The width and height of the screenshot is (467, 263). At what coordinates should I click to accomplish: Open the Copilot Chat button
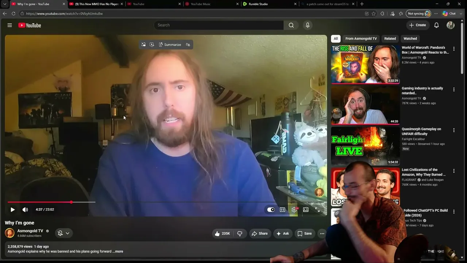click(x=449, y=14)
